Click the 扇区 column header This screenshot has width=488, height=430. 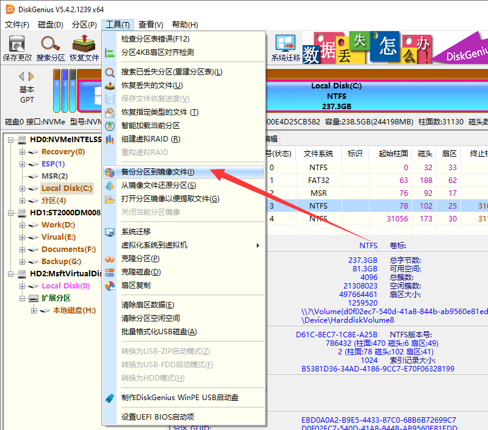coord(449,153)
